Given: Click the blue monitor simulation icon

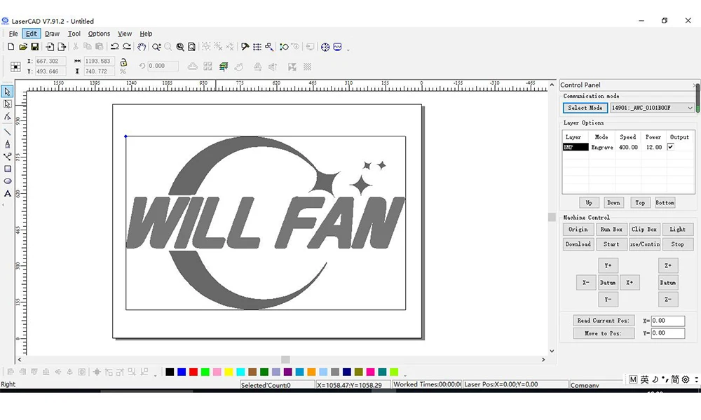Looking at the screenshot, I should tap(338, 46).
